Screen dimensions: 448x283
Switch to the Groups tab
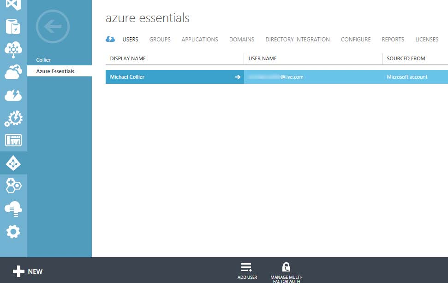(160, 40)
